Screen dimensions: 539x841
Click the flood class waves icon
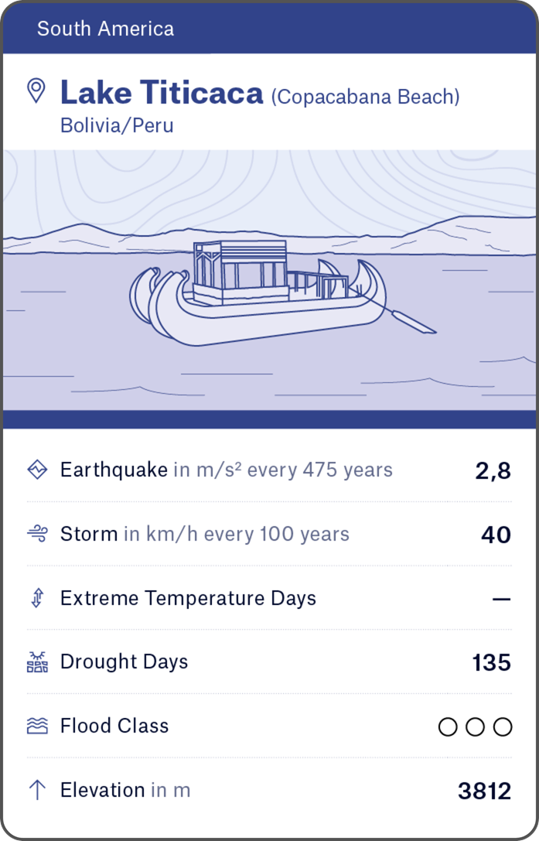pos(37,726)
